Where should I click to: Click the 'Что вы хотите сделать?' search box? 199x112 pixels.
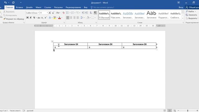102,7
